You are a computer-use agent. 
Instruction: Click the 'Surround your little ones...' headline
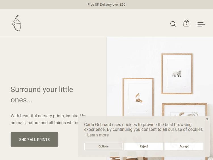pyautogui.click(x=42, y=95)
